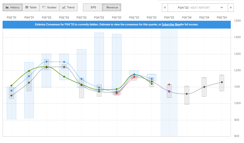The image size is (244, 143).
Task: Click the black FQ4 '21 data point
Action: pyautogui.click(x=29, y=83)
